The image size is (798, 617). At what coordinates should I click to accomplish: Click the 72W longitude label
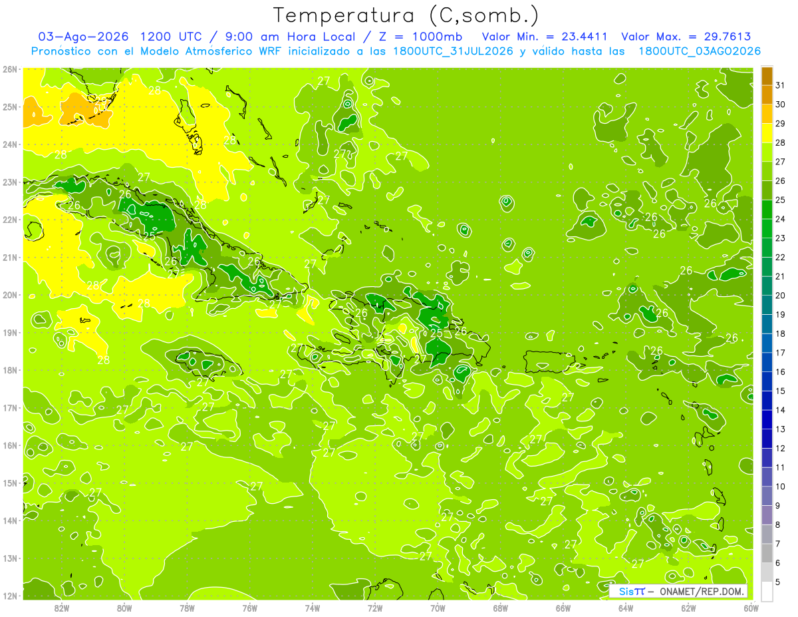(x=375, y=608)
